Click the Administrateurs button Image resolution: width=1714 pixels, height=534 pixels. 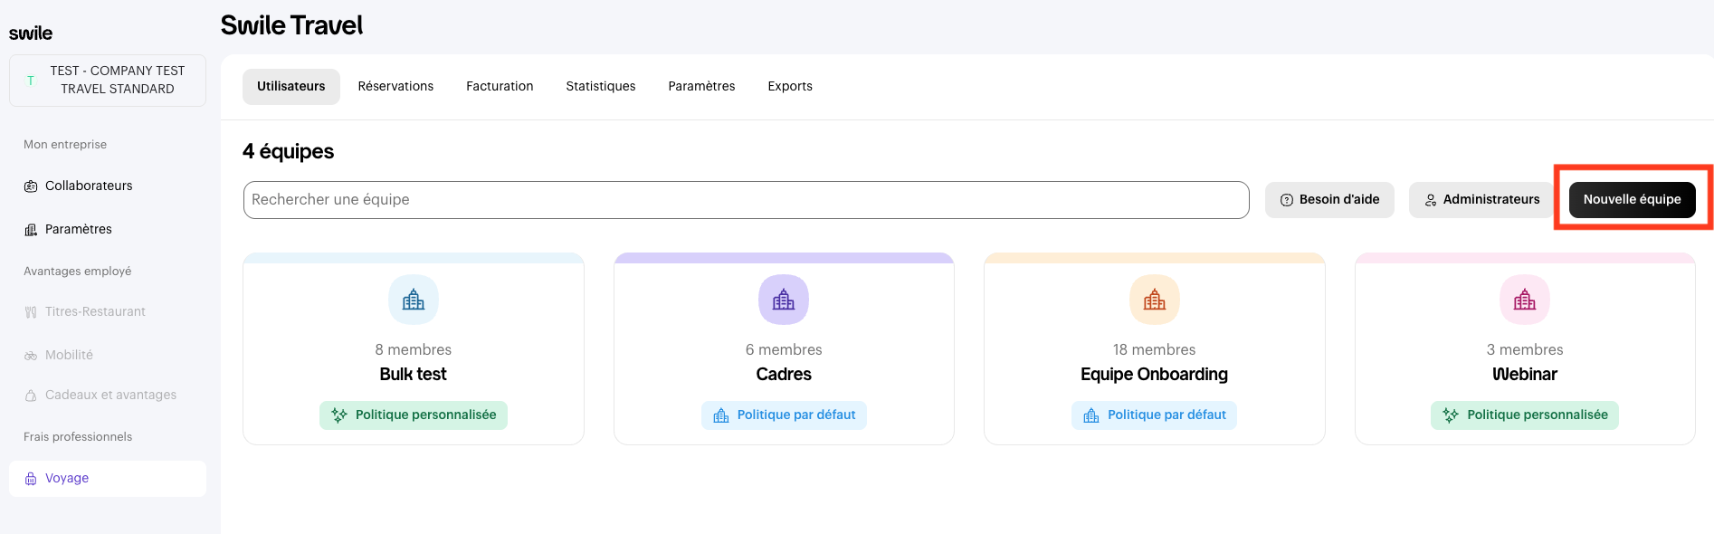click(x=1481, y=199)
